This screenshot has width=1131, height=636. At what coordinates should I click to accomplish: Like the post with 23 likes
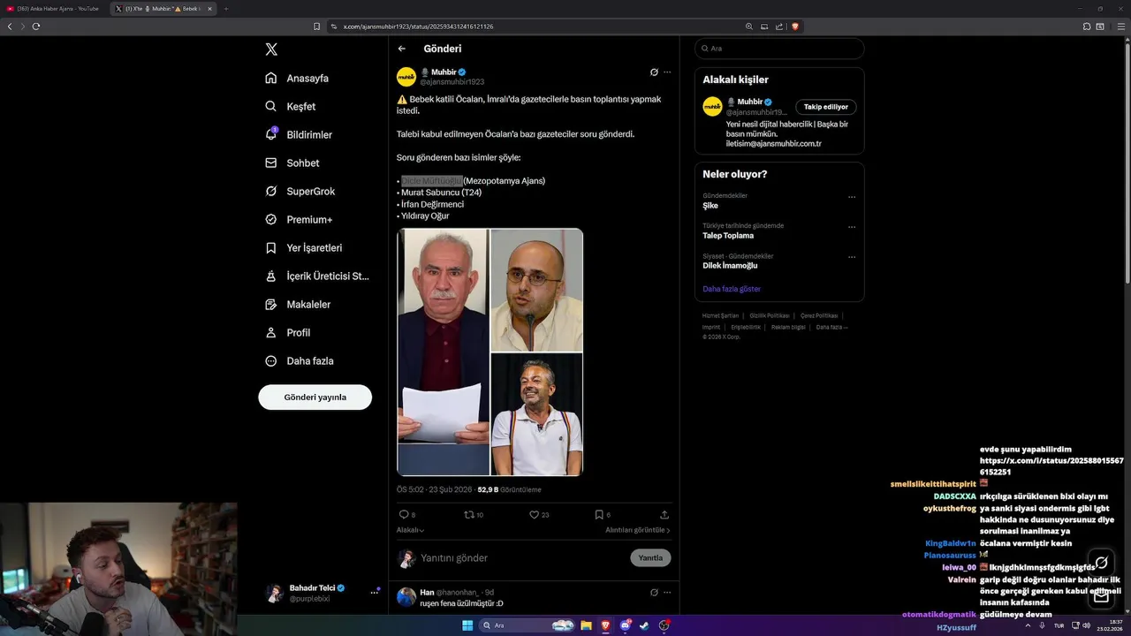click(x=535, y=514)
